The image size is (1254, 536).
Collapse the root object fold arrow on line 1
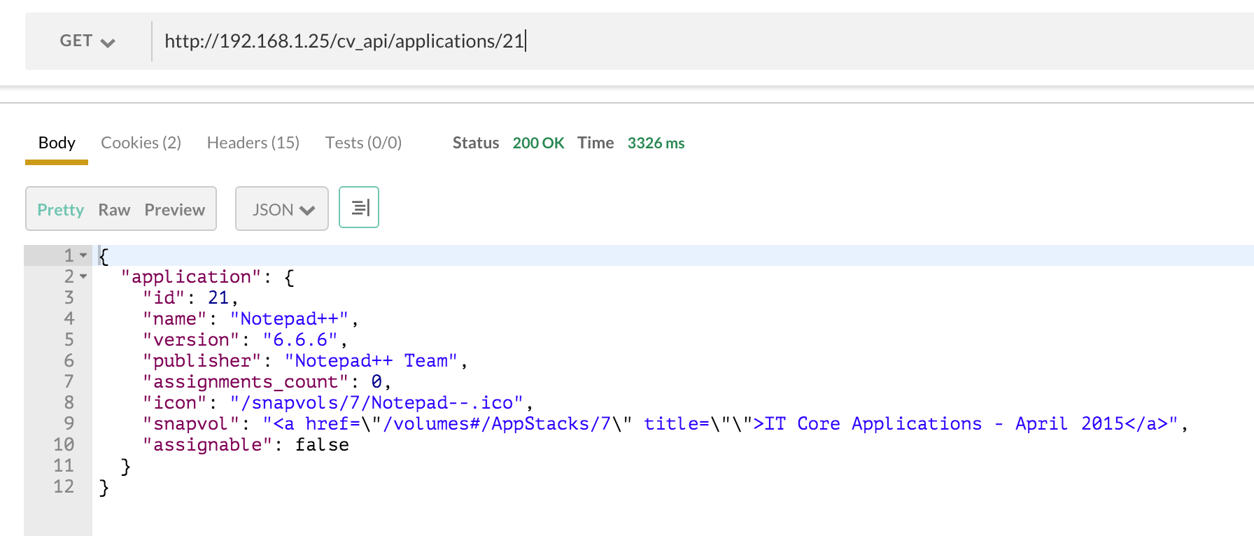pyautogui.click(x=83, y=255)
